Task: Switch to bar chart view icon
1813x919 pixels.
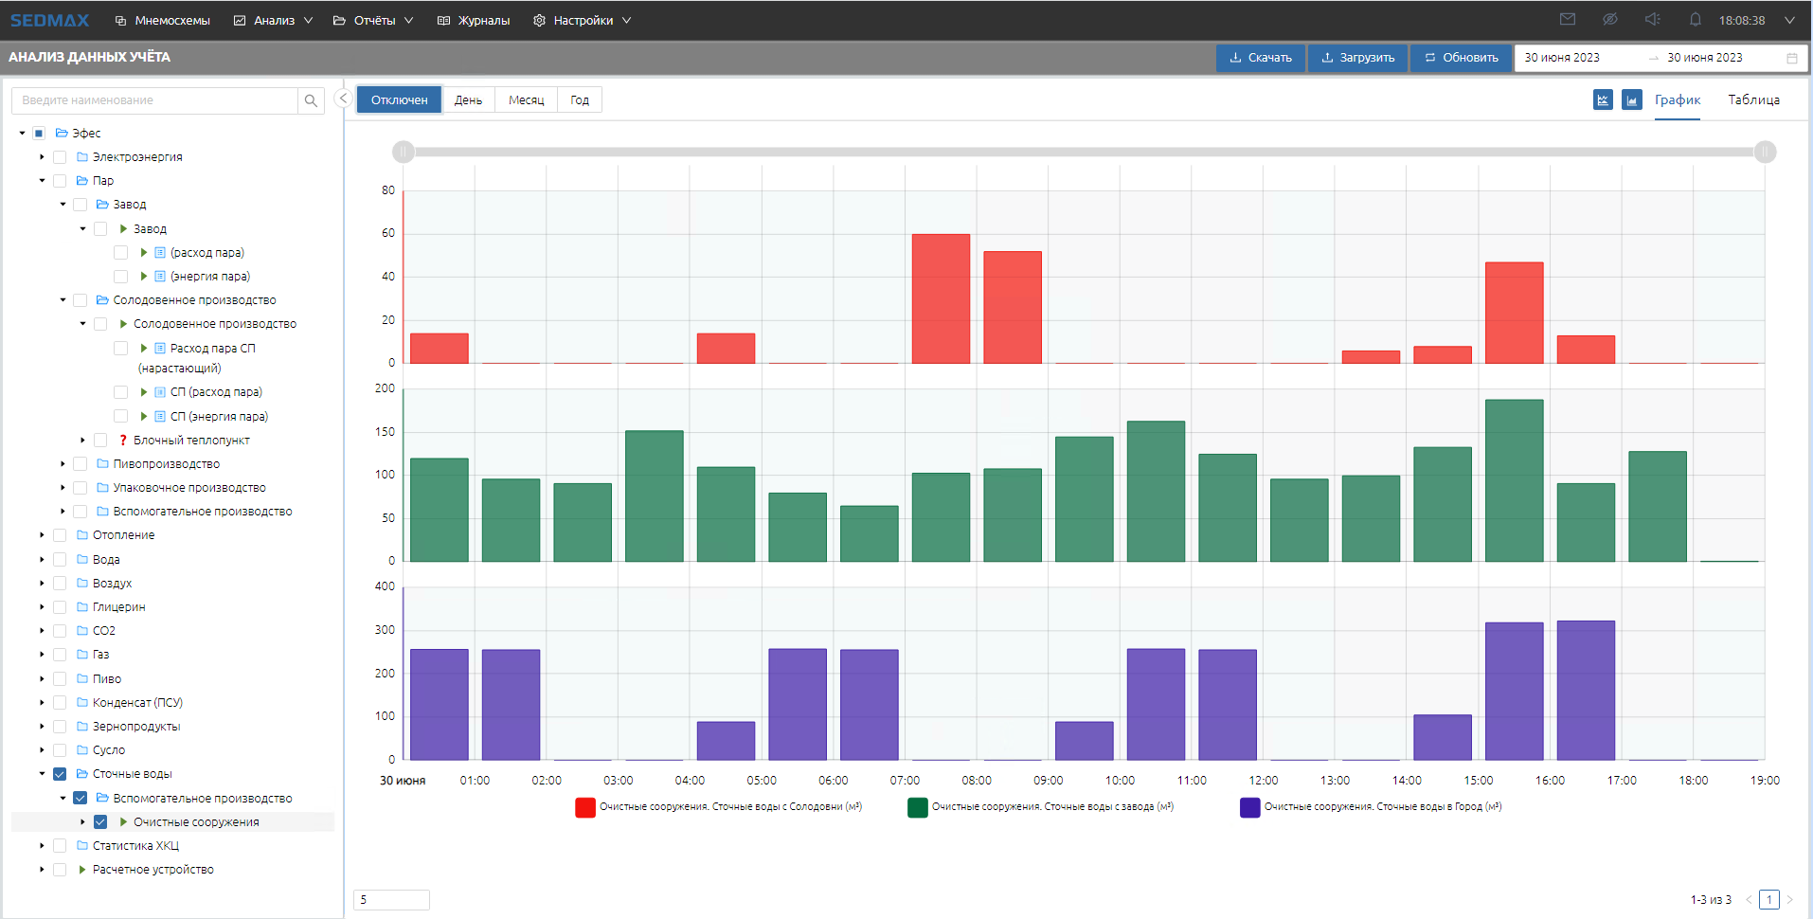Action: tap(1631, 99)
